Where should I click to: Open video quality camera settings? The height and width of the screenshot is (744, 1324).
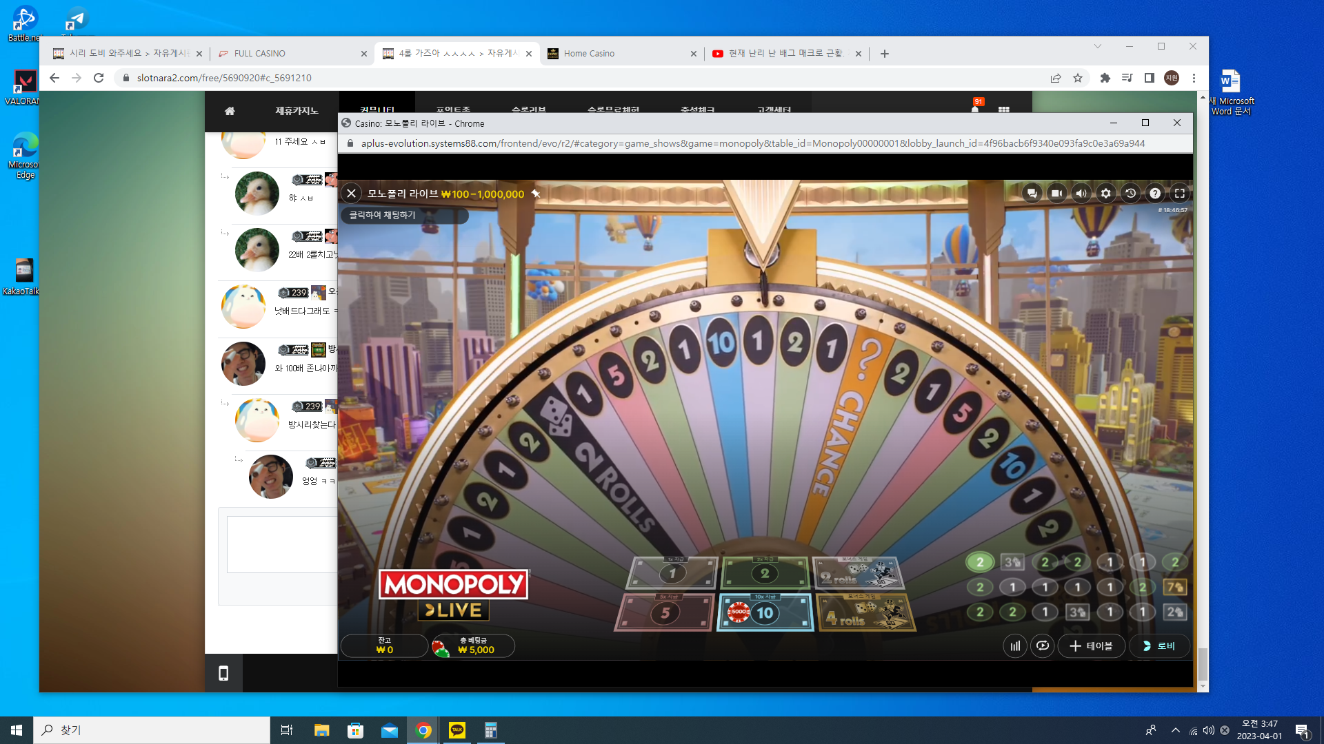click(1056, 194)
